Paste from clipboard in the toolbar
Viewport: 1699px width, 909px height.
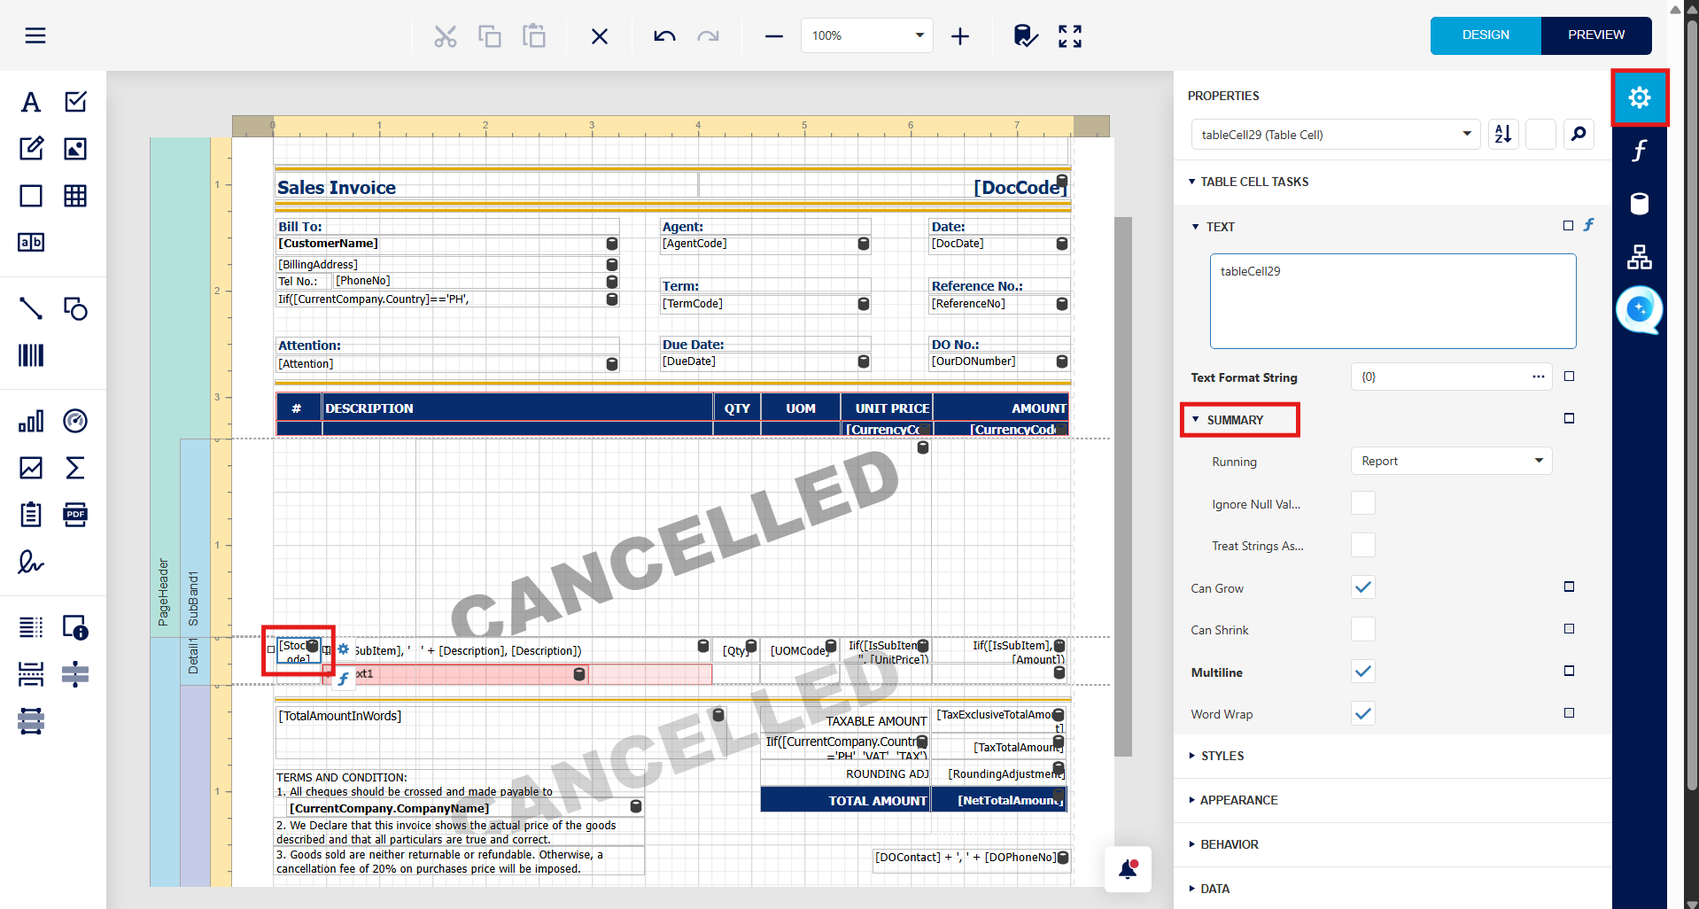534,35
